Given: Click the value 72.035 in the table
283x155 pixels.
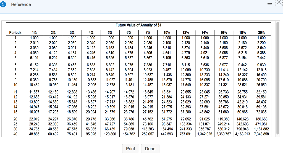Looking at the screenshot, I should [261, 112].
